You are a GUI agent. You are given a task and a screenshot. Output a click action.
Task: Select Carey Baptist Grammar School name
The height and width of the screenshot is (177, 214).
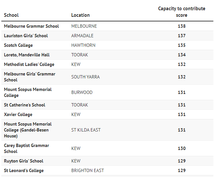[26, 148]
